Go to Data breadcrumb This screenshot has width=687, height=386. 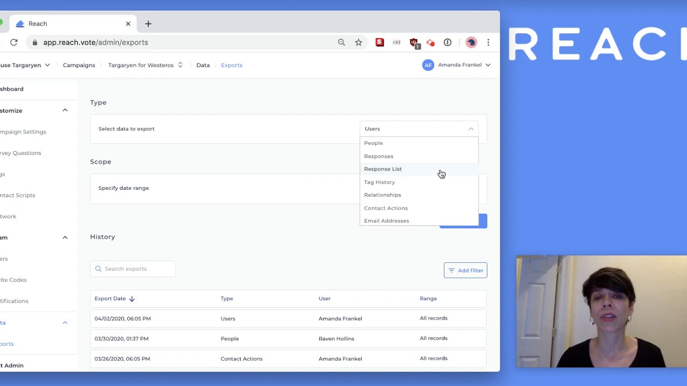(x=203, y=65)
